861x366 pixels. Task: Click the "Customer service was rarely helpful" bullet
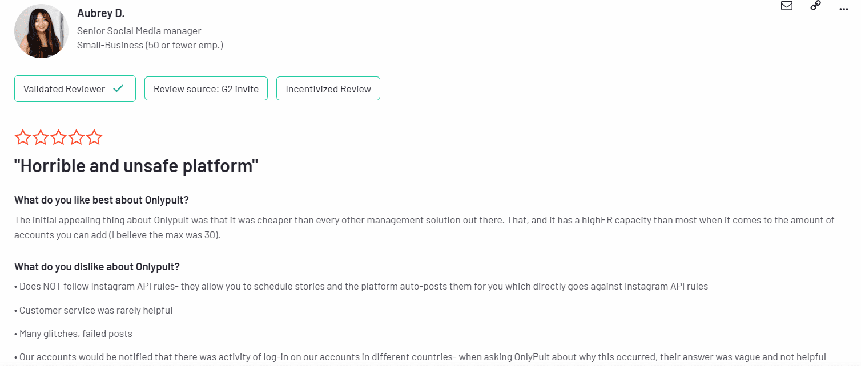tap(96, 310)
